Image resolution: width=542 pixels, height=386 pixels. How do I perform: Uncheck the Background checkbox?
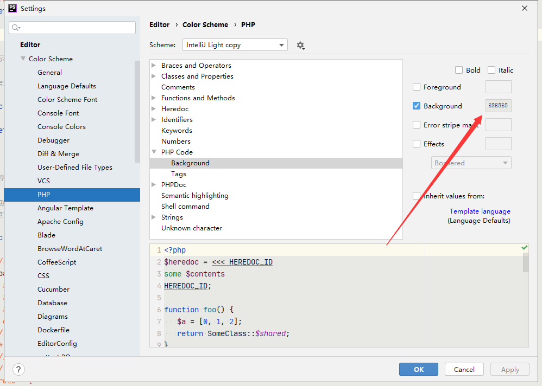417,106
